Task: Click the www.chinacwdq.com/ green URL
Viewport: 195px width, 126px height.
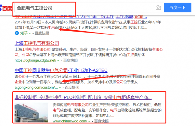Action: click(70, 121)
